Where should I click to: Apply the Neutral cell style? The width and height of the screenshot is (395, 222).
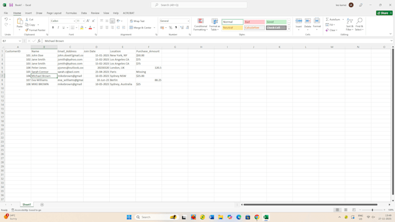click(232, 28)
